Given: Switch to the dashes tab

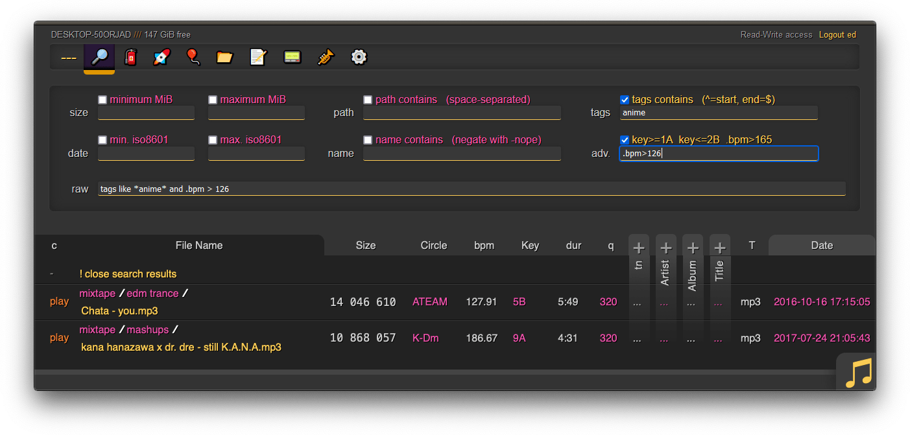Looking at the screenshot, I should click(67, 57).
